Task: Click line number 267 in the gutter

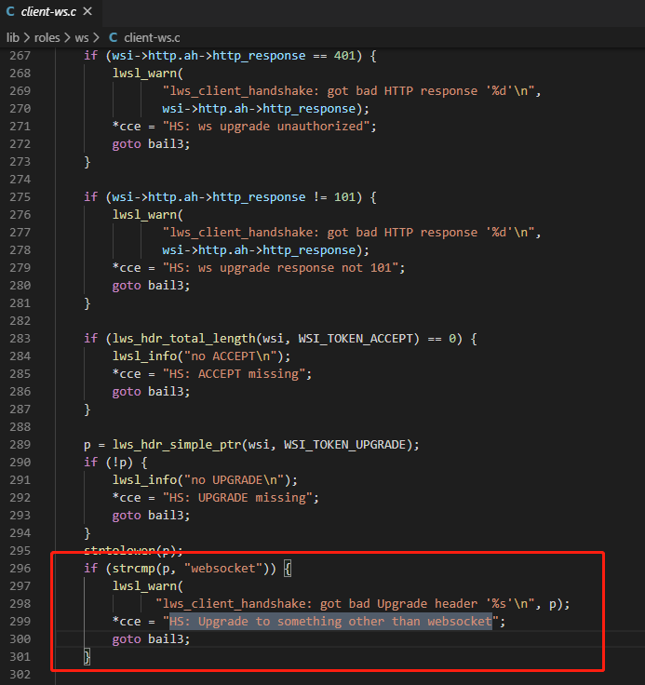Action: click(x=20, y=56)
